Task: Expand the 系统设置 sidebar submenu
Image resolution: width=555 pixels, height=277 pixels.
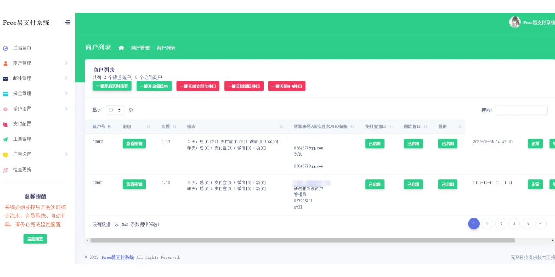Action: click(66, 108)
